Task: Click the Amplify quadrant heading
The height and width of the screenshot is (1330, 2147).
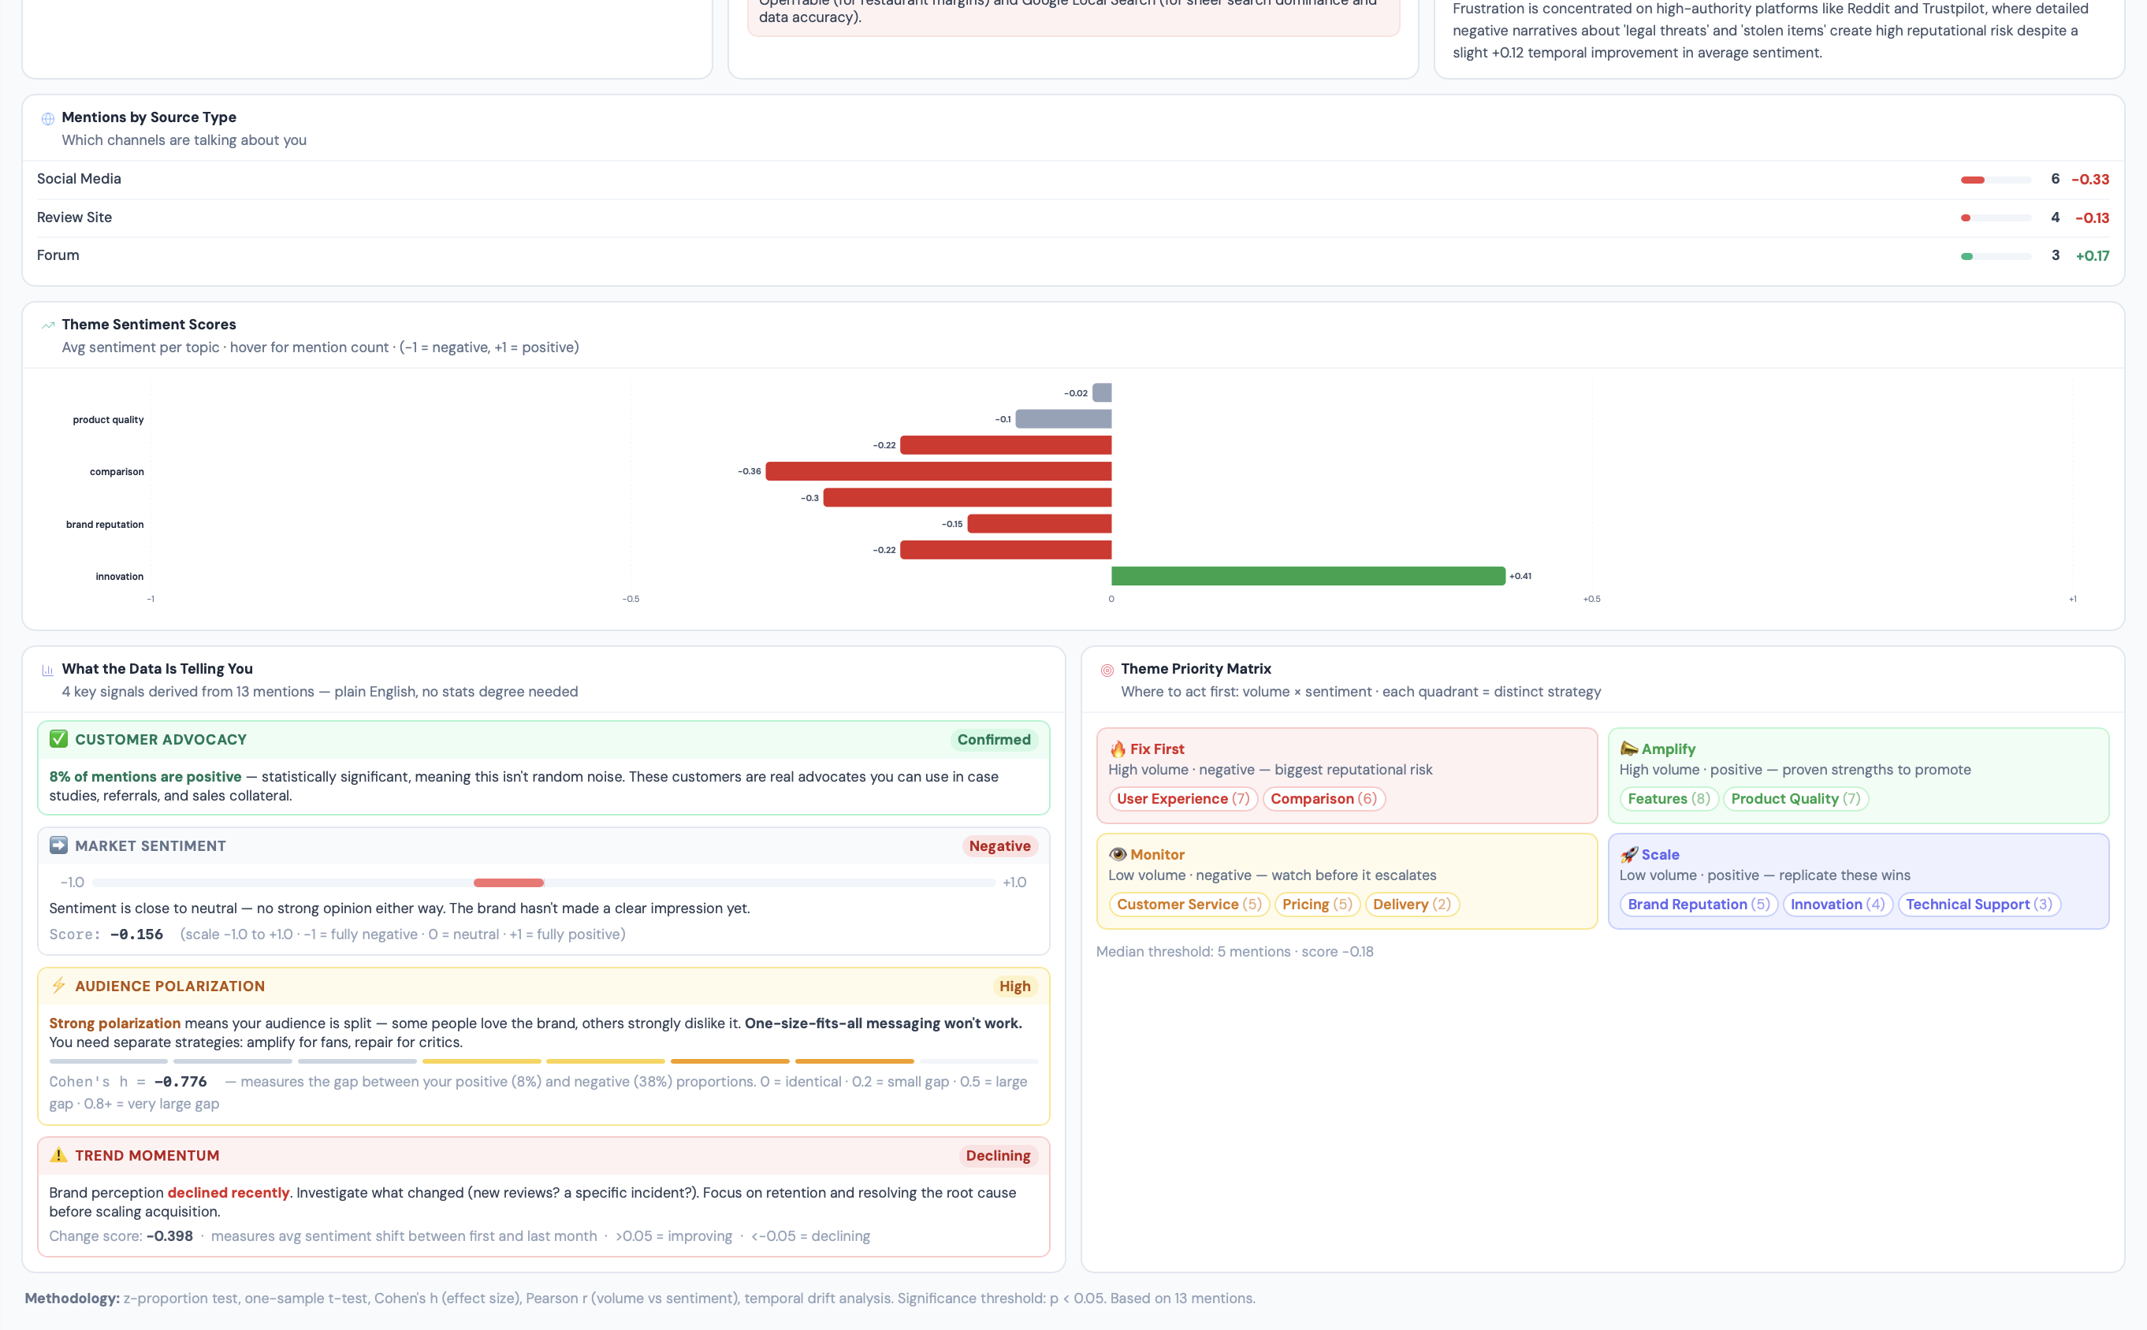Action: [x=1669, y=749]
